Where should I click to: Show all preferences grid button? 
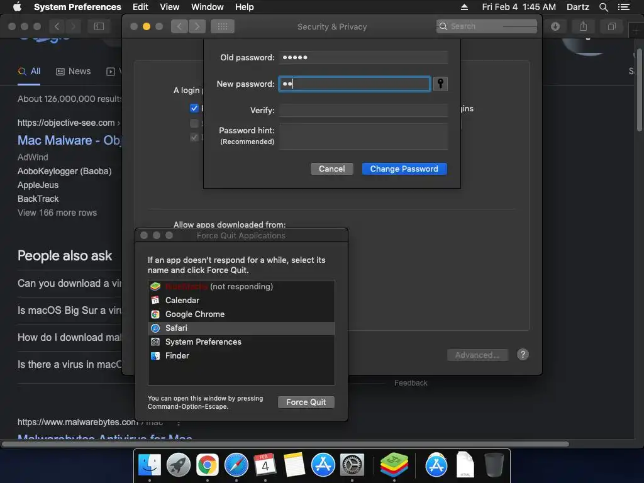click(223, 26)
